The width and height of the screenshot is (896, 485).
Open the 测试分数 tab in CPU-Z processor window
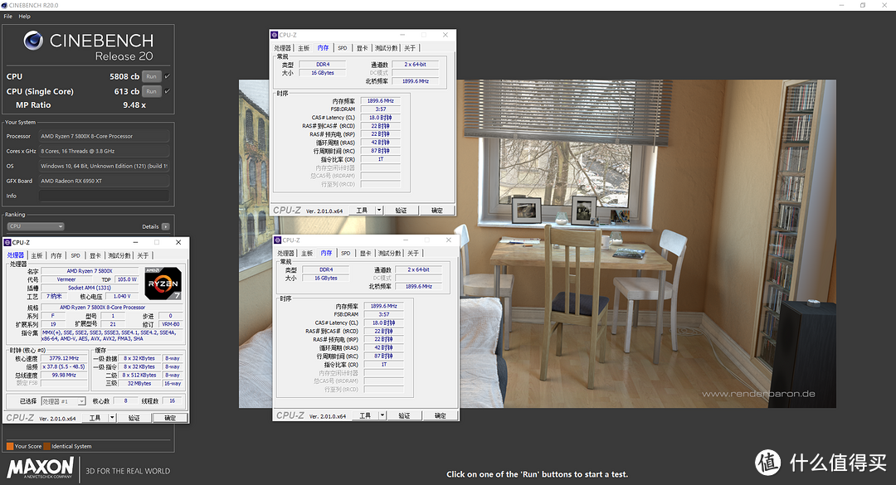119,255
